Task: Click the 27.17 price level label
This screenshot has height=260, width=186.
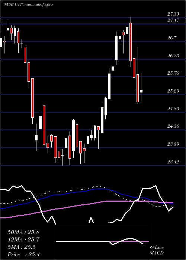Action: pyautogui.click(x=173, y=20)
